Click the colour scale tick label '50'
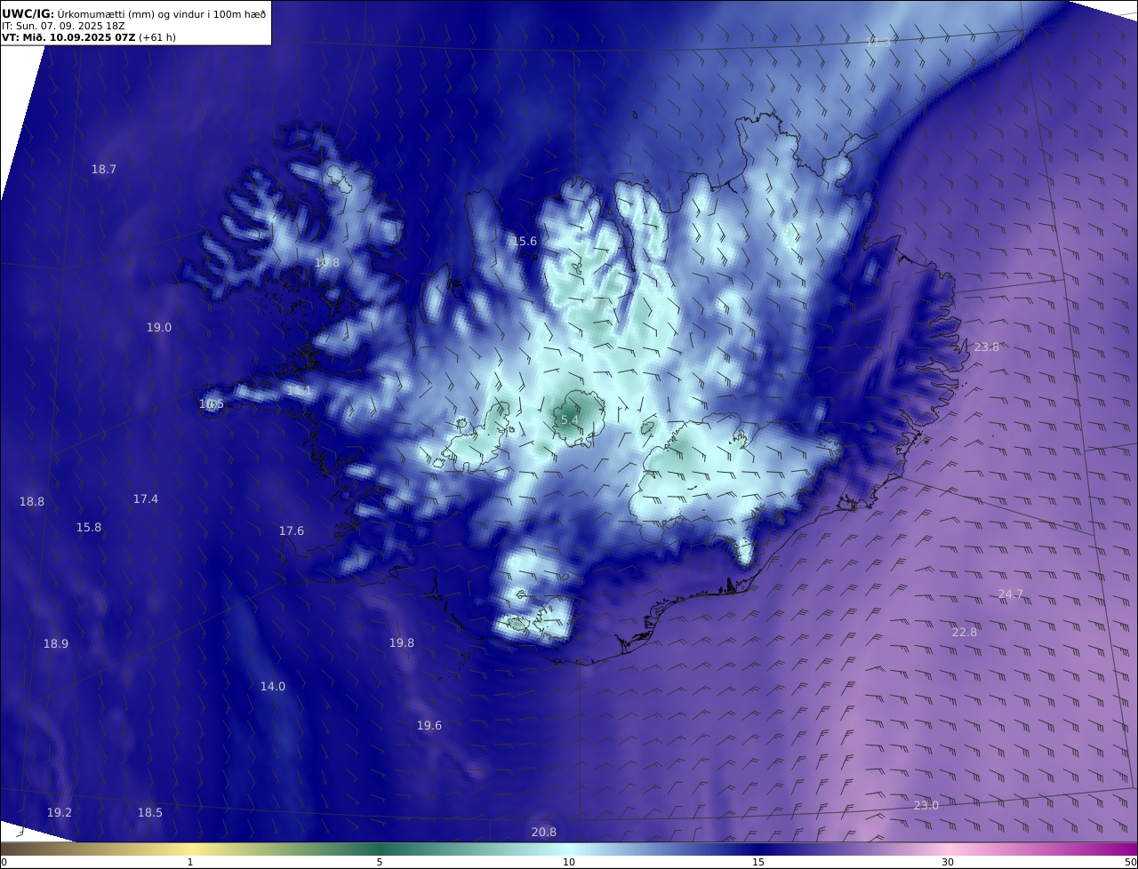This screenshot has width=1138, height=869. click(1131, 862)
